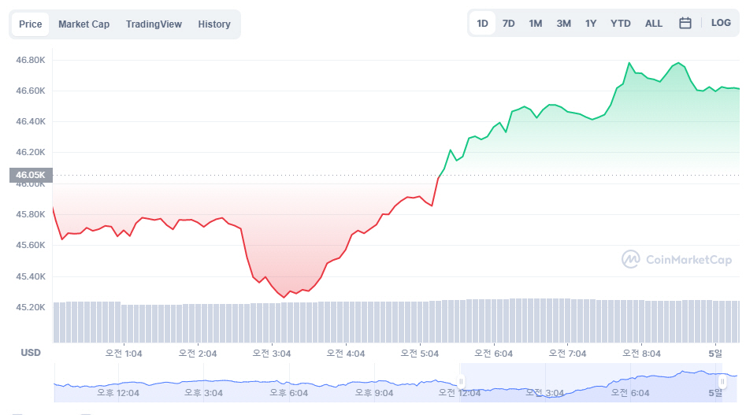Switch to the Market Cap tab
Viewport: 746px width, 415px height.
(84, 24)
